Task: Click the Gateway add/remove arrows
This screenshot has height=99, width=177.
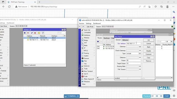Action: coord(140,46)
